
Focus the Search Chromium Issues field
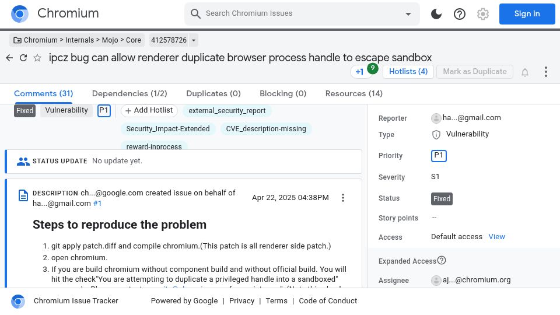click(301, 13)
